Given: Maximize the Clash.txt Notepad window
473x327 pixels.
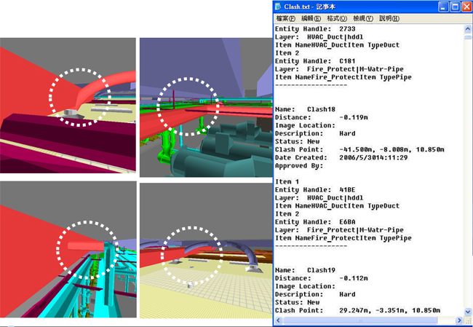Looking at the screenshot, I should pyautogui.click(x=455, y=7).
